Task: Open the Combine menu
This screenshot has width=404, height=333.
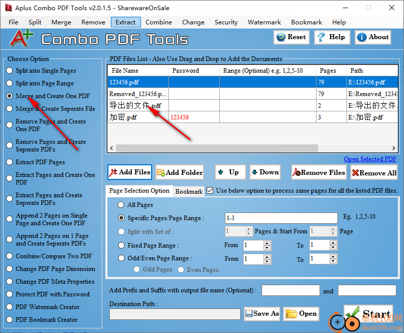Action: tap(159, 22)
